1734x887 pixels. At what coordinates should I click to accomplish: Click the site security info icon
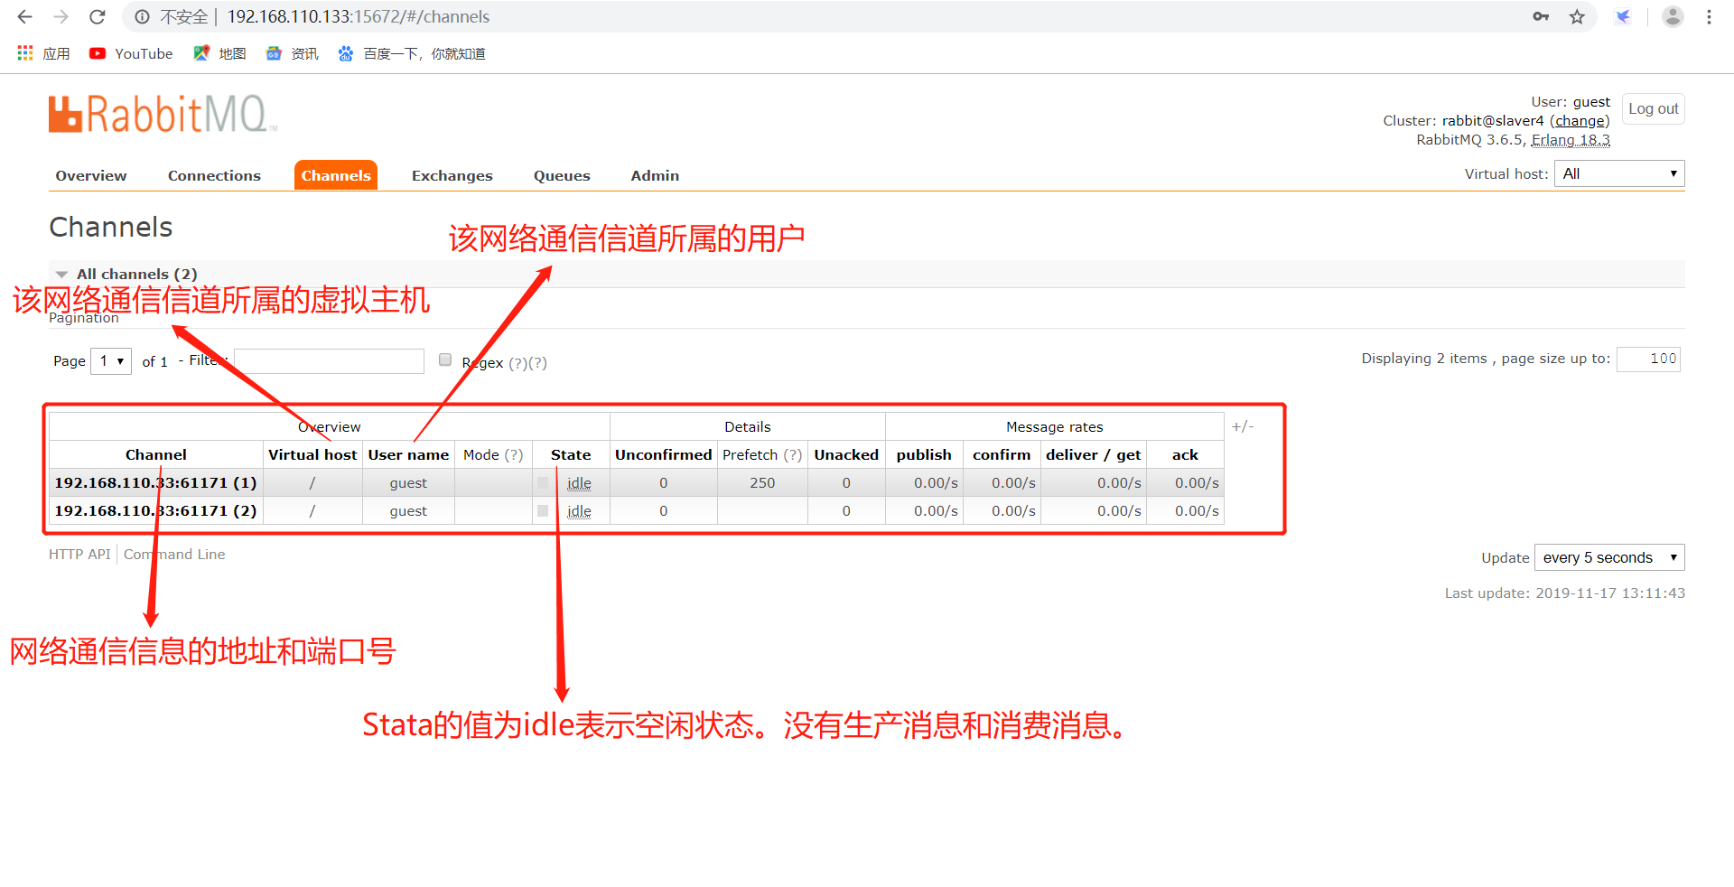(142, 16)
